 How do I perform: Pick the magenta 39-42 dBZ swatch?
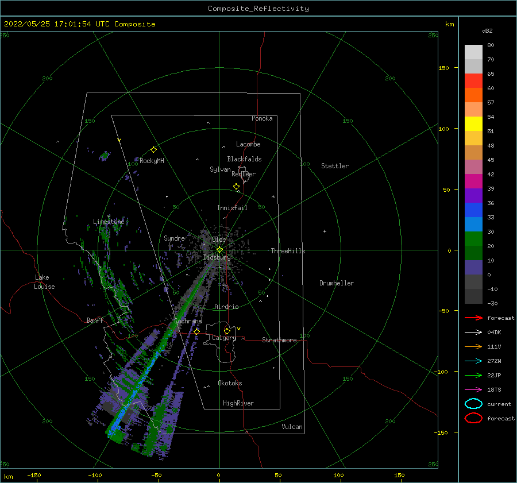coord(473,181)
